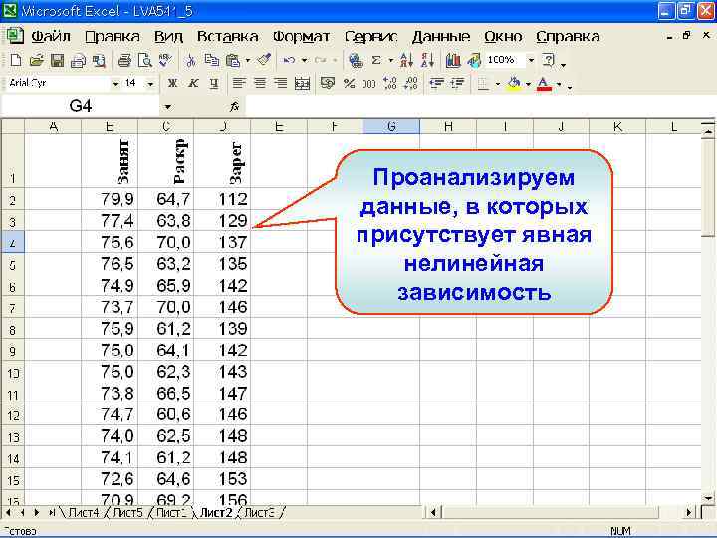The width and height of the screenshot is (717, 538).
Task: Open the AutoSum functions dropdown arrow
Action: click(x=391, y=60)
